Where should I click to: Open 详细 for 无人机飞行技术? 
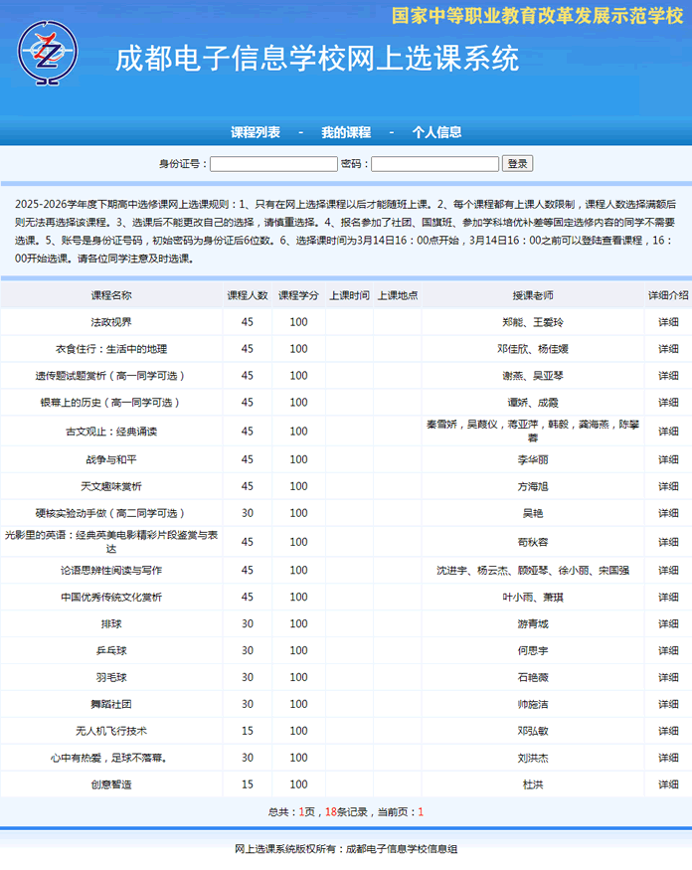(668, 731)
